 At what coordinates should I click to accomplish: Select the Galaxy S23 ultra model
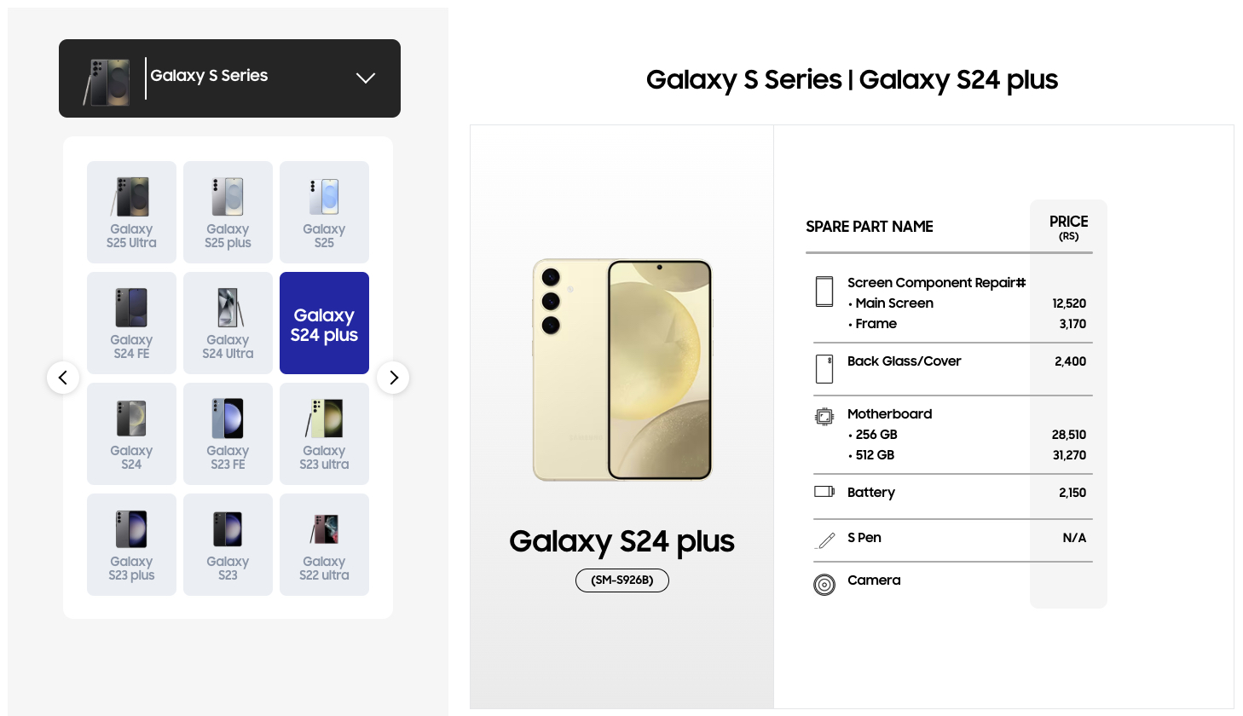(x=324, y=434)
